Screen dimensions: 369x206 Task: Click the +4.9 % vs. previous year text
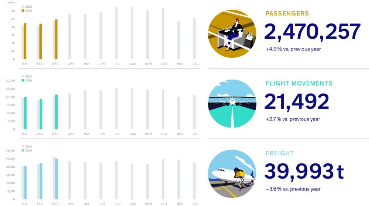pyautogui.click(x=293, y=49)
